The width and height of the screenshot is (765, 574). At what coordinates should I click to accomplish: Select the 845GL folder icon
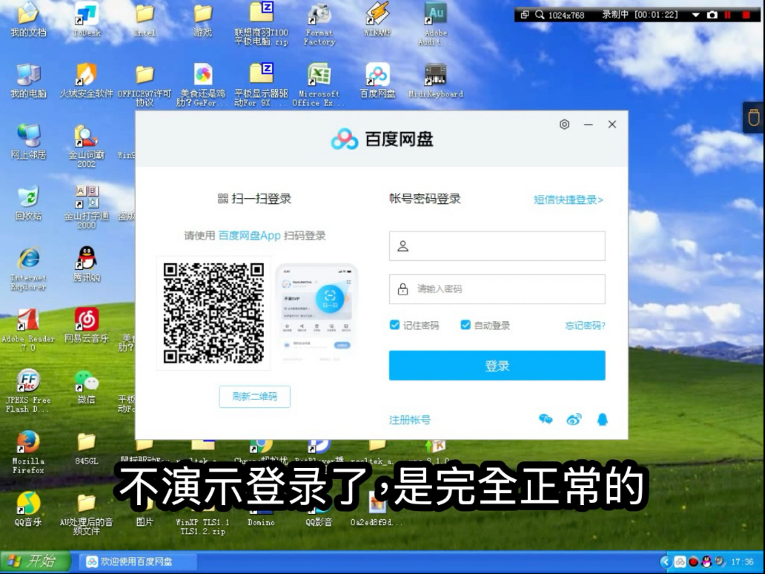86,448
